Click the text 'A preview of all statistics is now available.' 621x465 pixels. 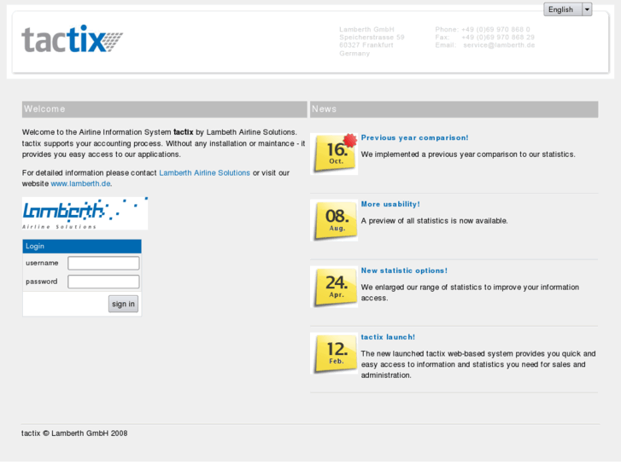click(x=434, y=221)
